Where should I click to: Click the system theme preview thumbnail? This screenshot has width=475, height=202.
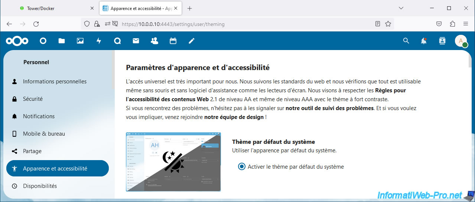173,162
